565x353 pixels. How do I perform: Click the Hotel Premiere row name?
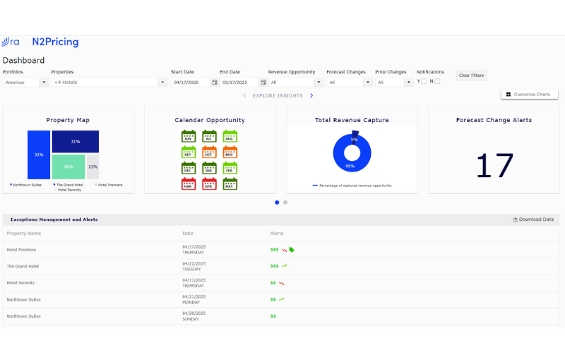pyautogui.click(x=21, y=250)
